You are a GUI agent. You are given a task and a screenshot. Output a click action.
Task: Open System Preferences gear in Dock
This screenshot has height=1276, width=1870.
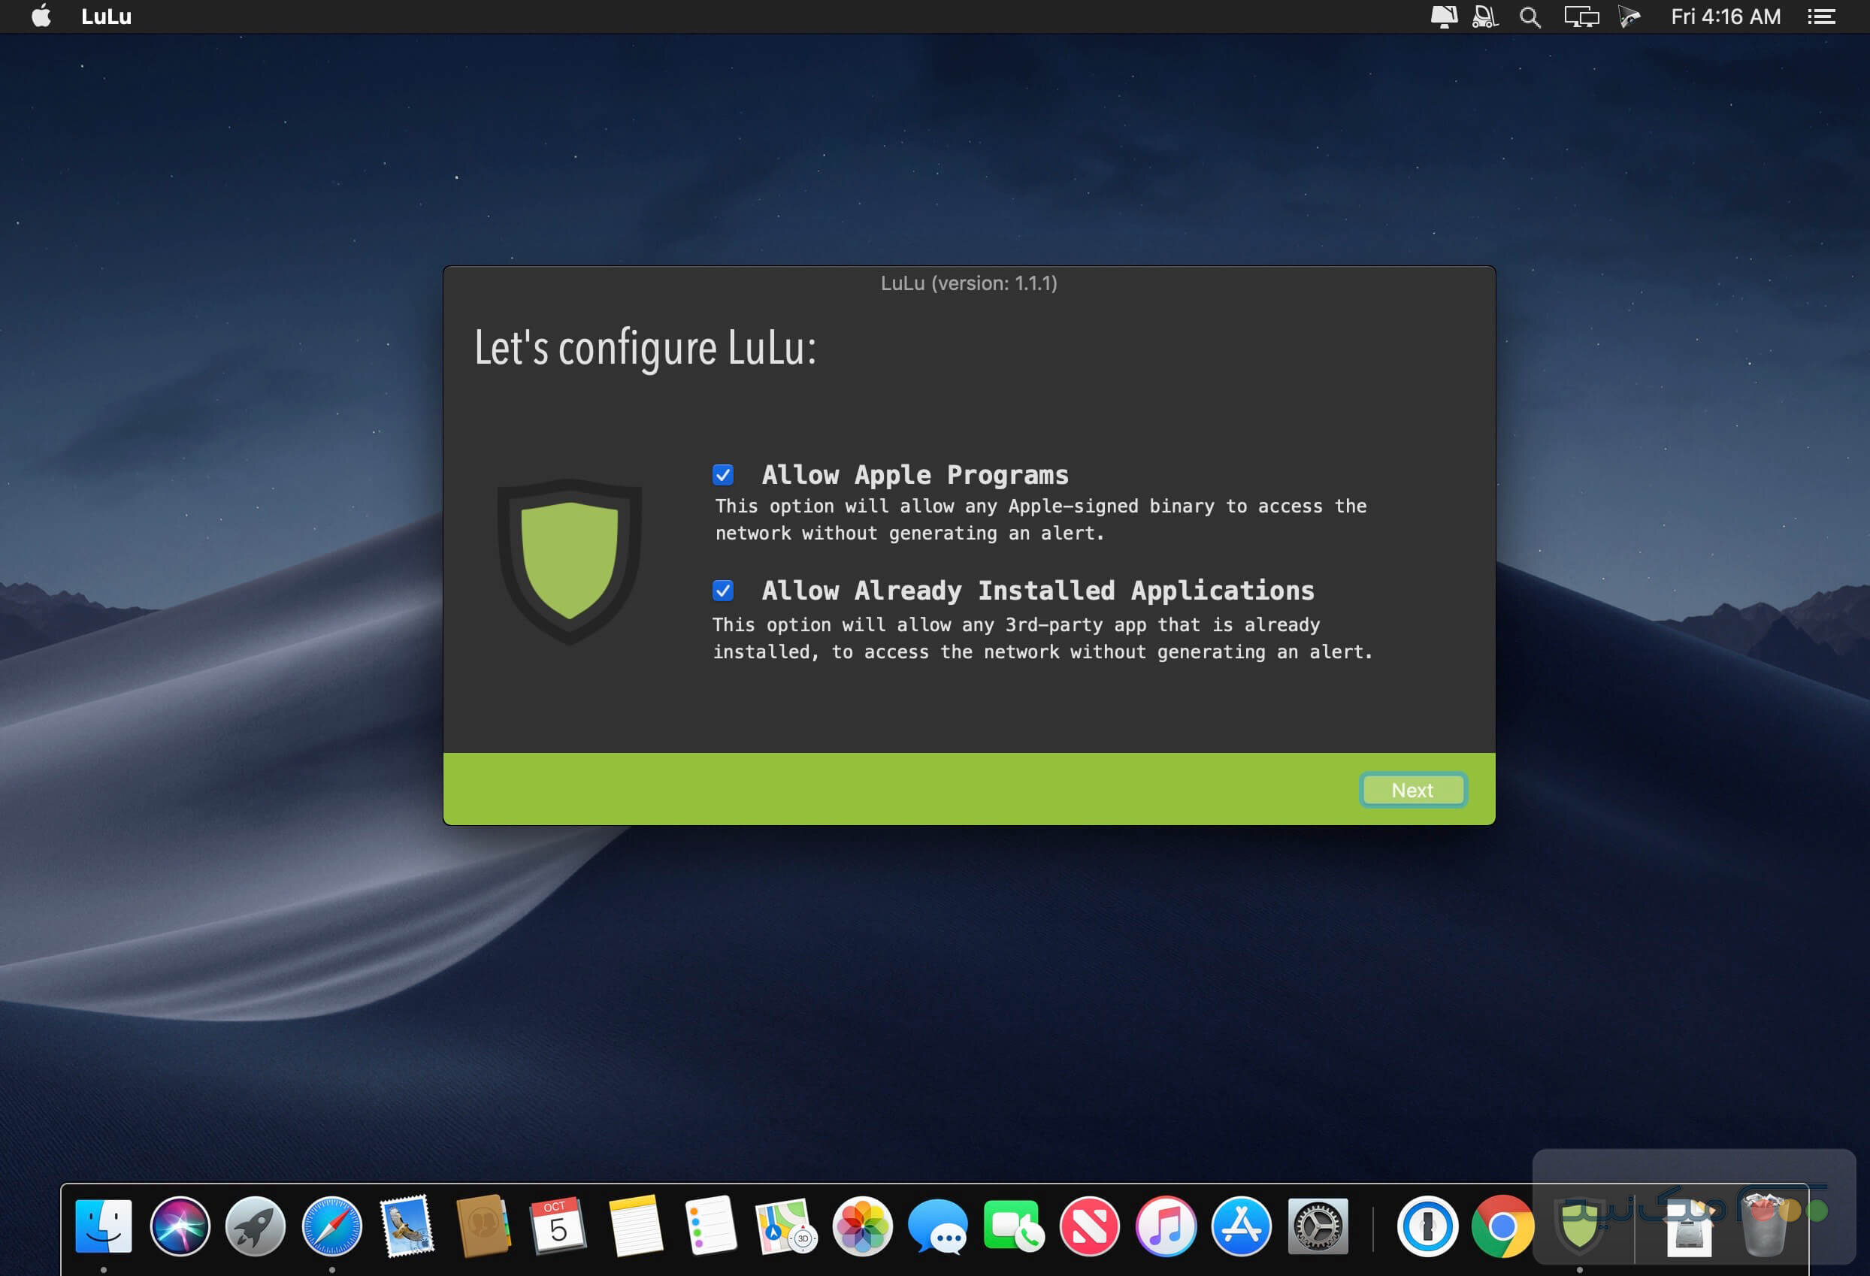[x=1318, y=1226]
